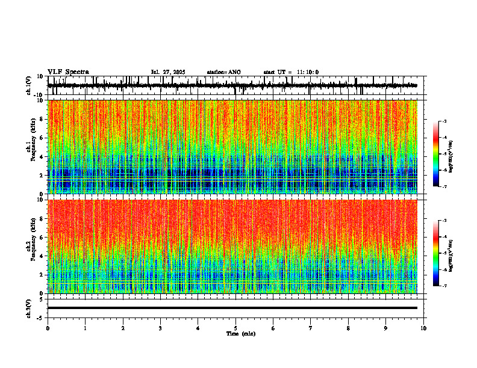
Task: Click the time axis tick label "4"
Action: point(198,328)
